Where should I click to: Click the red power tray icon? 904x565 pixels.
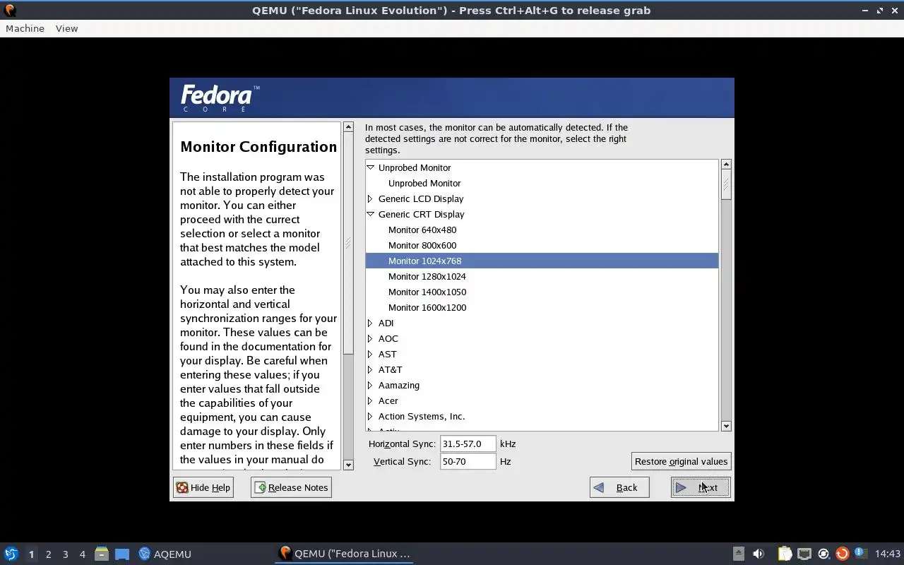coord(842,554)
